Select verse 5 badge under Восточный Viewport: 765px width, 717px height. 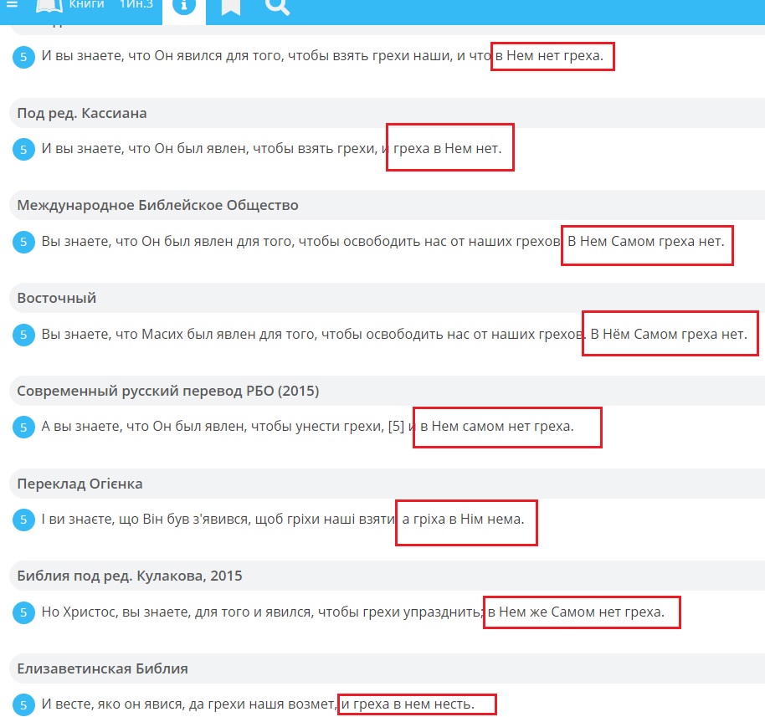pyautogui.click(x=23, y=335)
